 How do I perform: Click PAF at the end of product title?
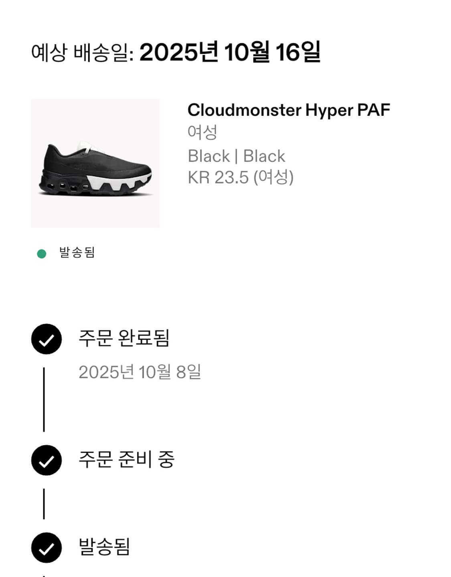[x=374, y=110]
